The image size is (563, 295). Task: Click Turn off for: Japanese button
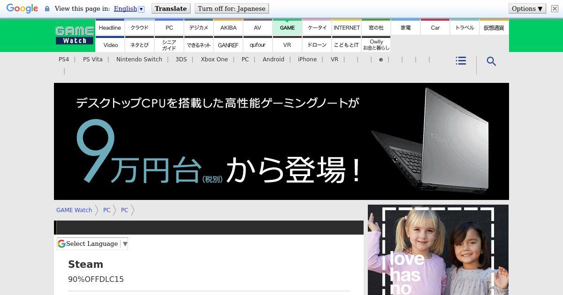click(x=232, y=8)
